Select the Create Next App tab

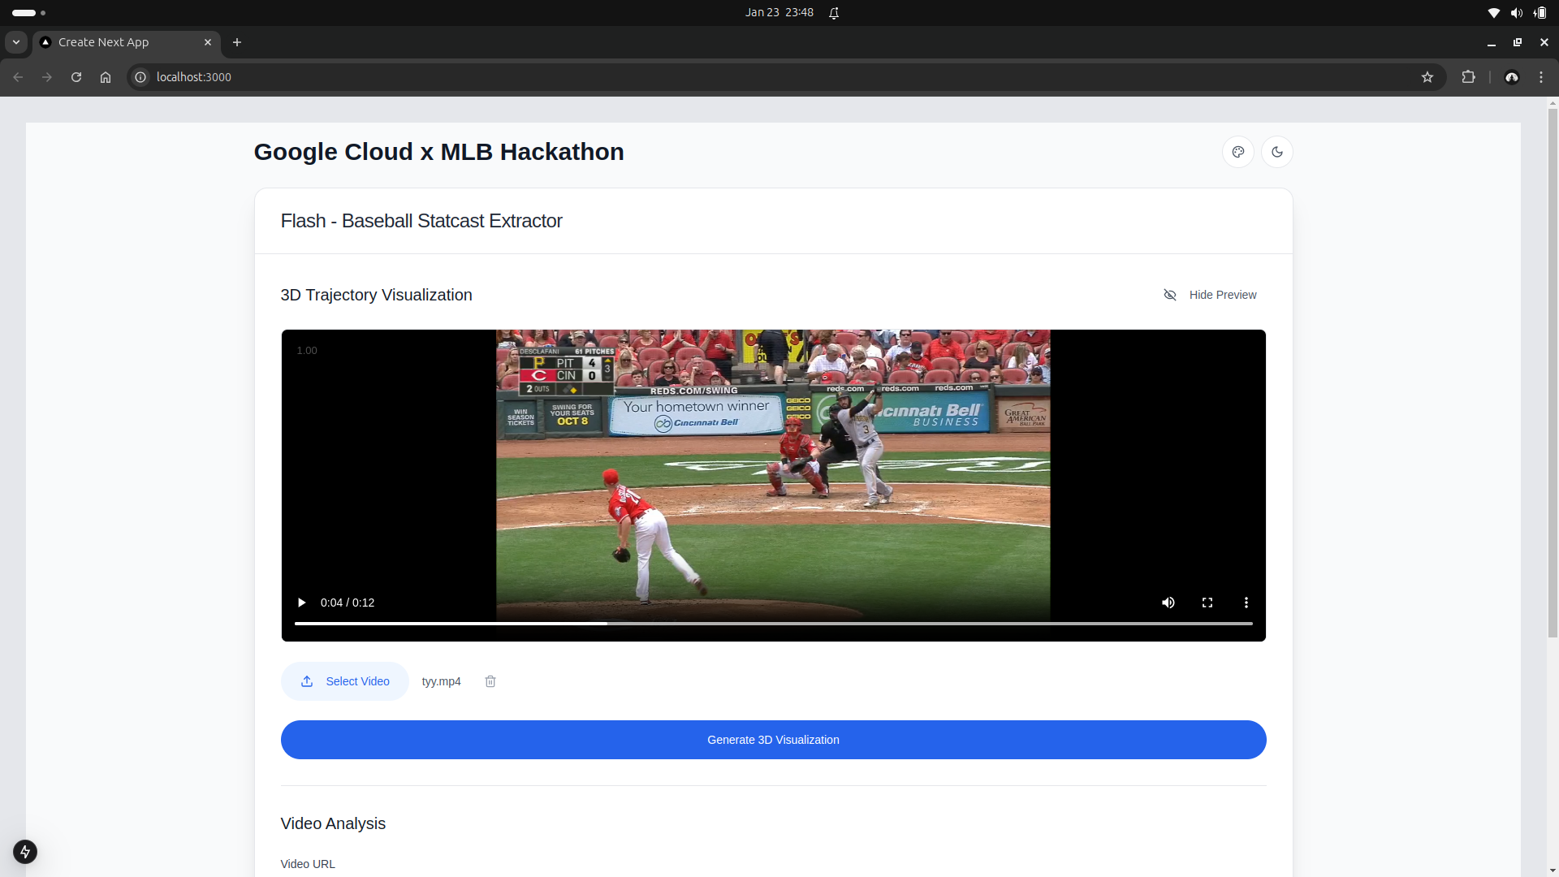coord(122,42)
